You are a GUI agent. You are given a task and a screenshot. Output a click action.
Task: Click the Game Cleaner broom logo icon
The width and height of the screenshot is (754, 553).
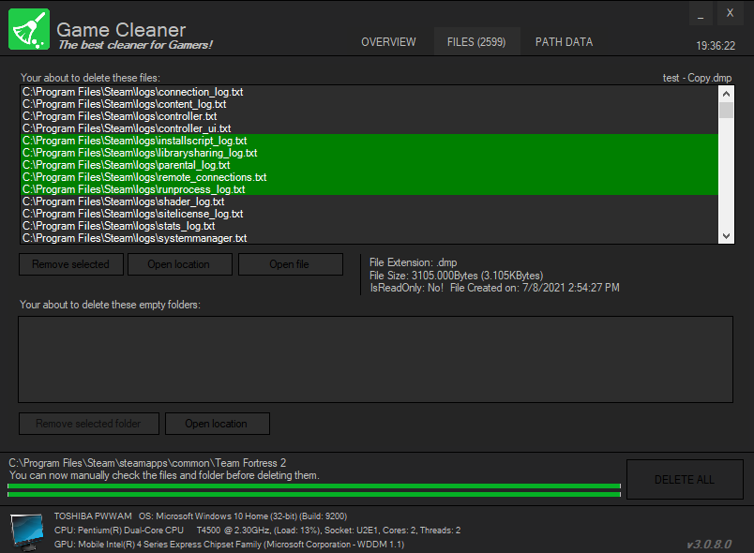coord(29,29)
